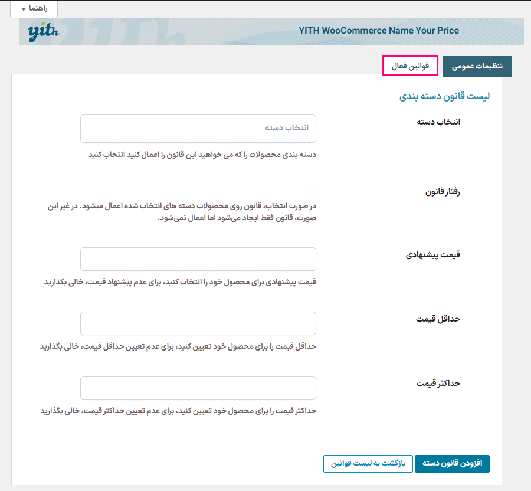This screenshot has height=491, width=531.
Task: Click the maximum price description text
Action: point(178,411)
